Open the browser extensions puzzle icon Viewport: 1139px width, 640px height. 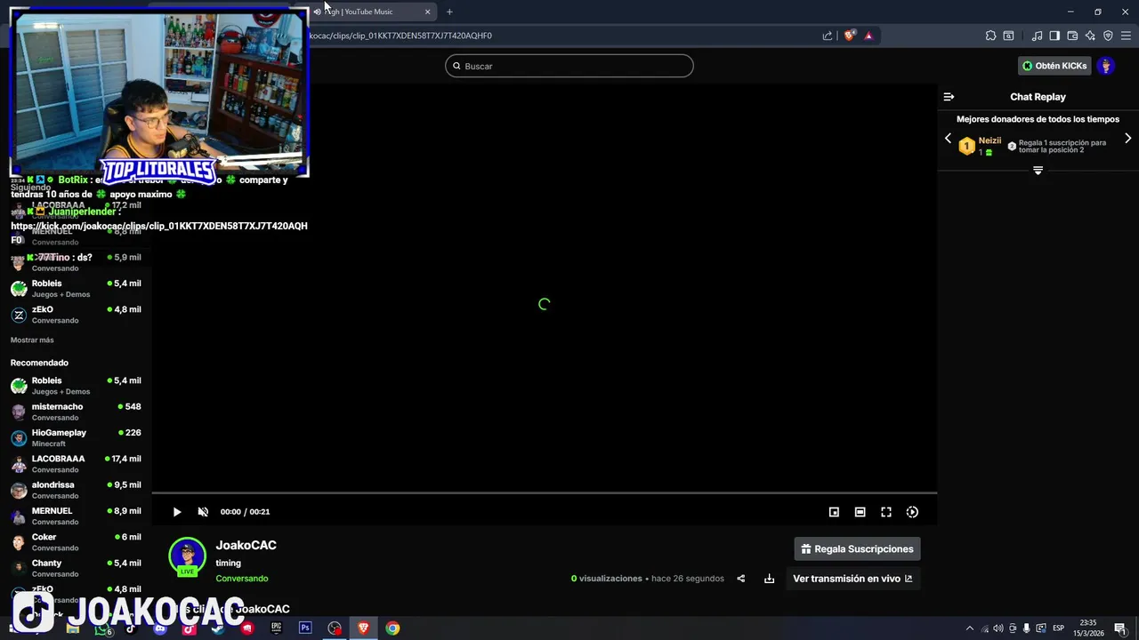click(990, 36)
